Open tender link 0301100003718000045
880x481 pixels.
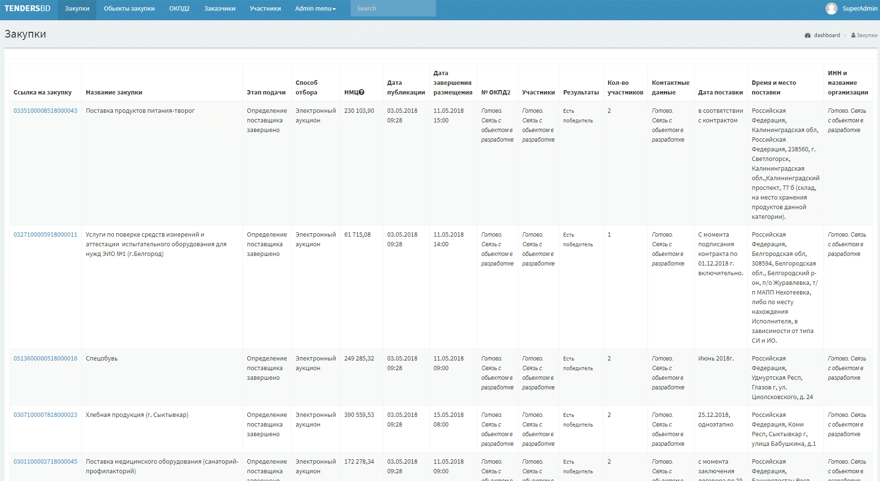[x=45, y=462]
